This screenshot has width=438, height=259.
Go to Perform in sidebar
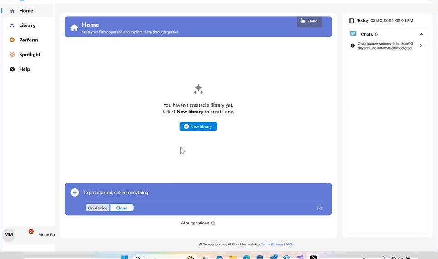pos(27,40)
